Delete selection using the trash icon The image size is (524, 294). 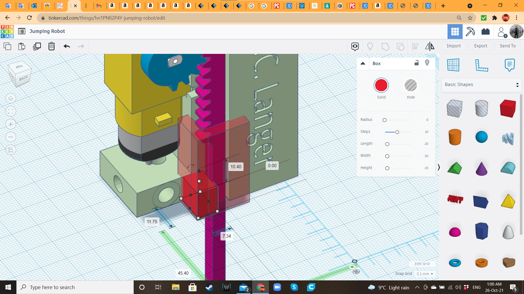point(52,46)
